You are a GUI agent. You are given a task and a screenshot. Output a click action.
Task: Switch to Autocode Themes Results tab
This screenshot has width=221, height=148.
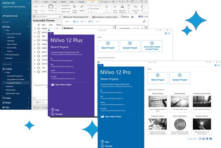click(x=76, y=17)
